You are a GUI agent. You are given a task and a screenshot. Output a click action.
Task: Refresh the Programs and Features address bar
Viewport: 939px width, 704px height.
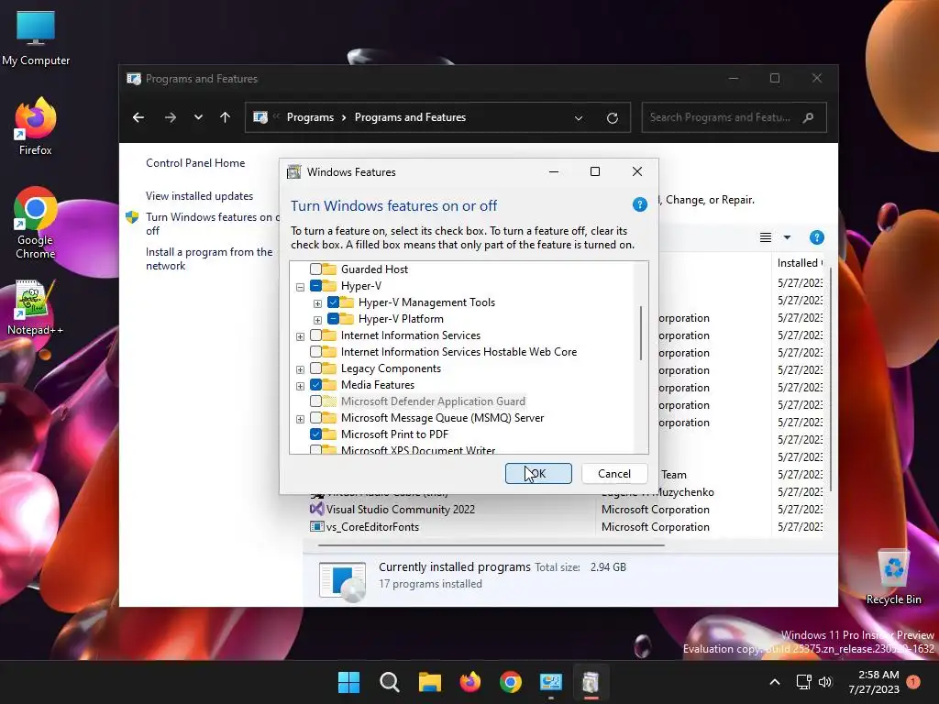(612, 118)
